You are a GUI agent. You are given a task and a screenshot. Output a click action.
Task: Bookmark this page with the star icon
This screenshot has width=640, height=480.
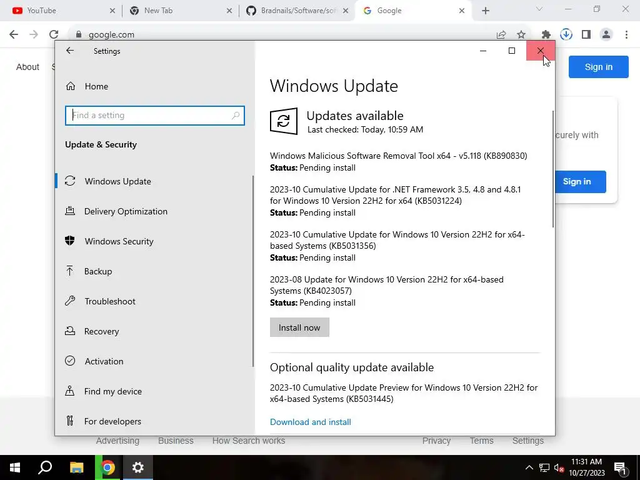[x=521, y=35]
